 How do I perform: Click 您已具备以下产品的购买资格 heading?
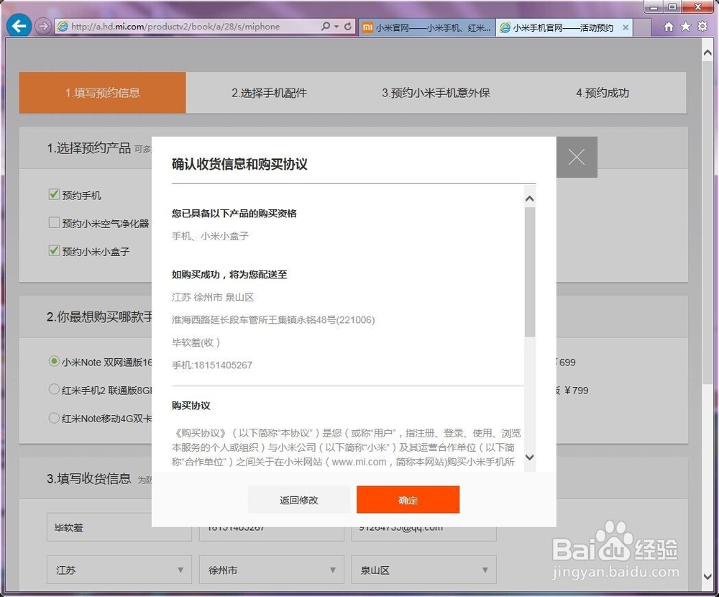click(x=234, y=214)
